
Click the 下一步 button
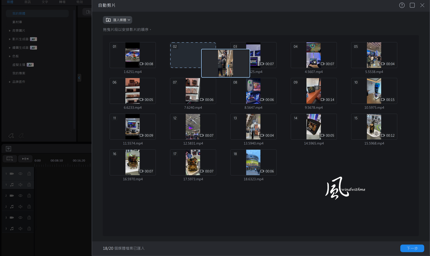coord(412,248)
